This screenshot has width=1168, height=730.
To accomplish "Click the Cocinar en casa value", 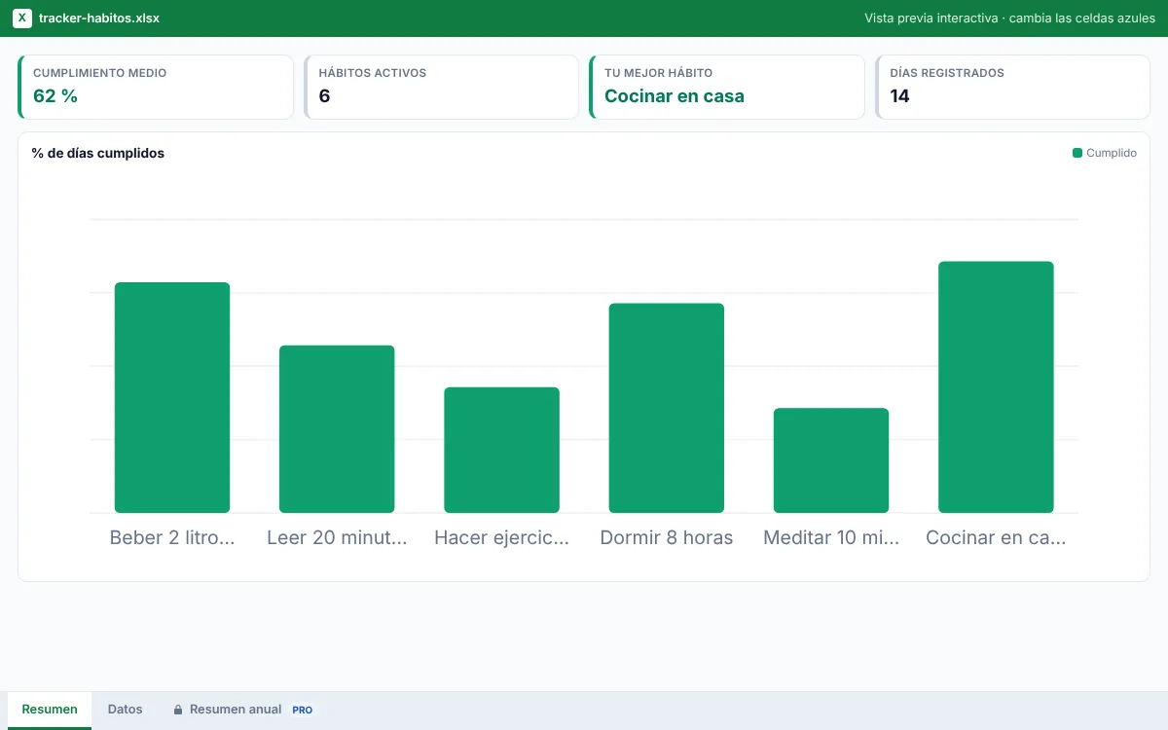I will click(x=675, y=96).
